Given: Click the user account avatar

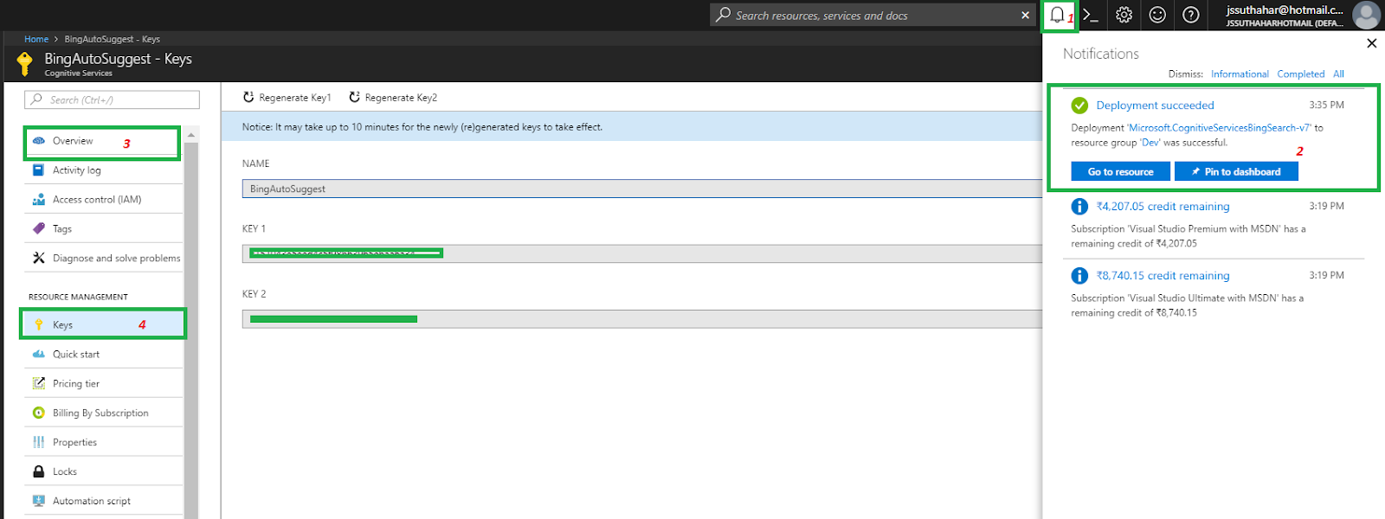Looking at the screenshot, I should 1366,16.
